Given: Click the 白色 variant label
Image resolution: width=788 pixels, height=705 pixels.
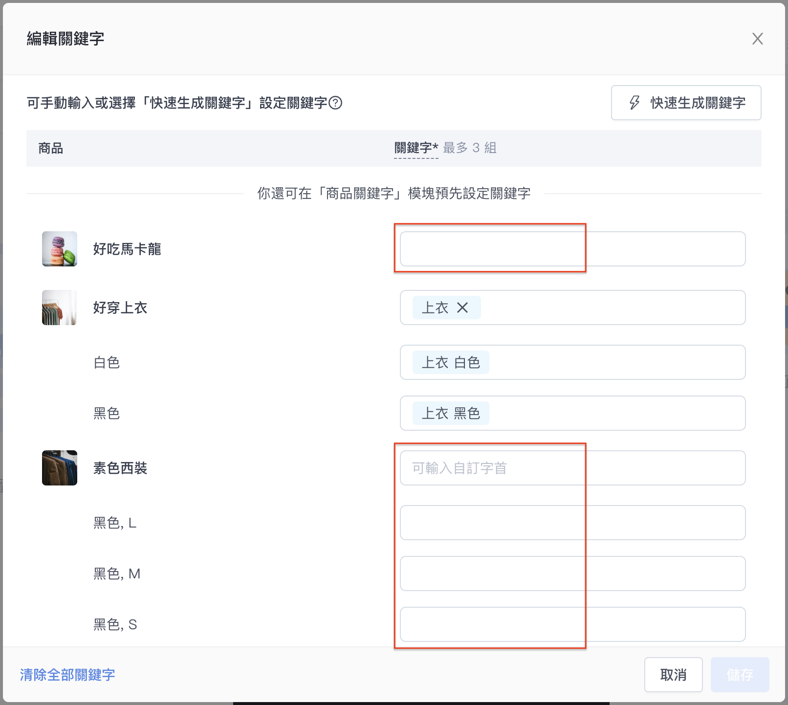Looking at the screenshot, I should 107,362.
